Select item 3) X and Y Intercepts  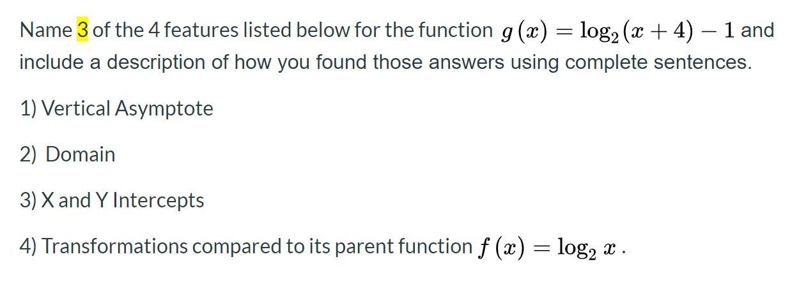click(x=112, y=200)
